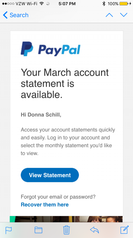This screenshot has width=133, height=238.
Task: Tap the Hi Donna Schill greeting
Action: point(41,115)
